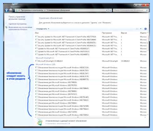Click the update icon of KB2813347 row

point(36,73)
